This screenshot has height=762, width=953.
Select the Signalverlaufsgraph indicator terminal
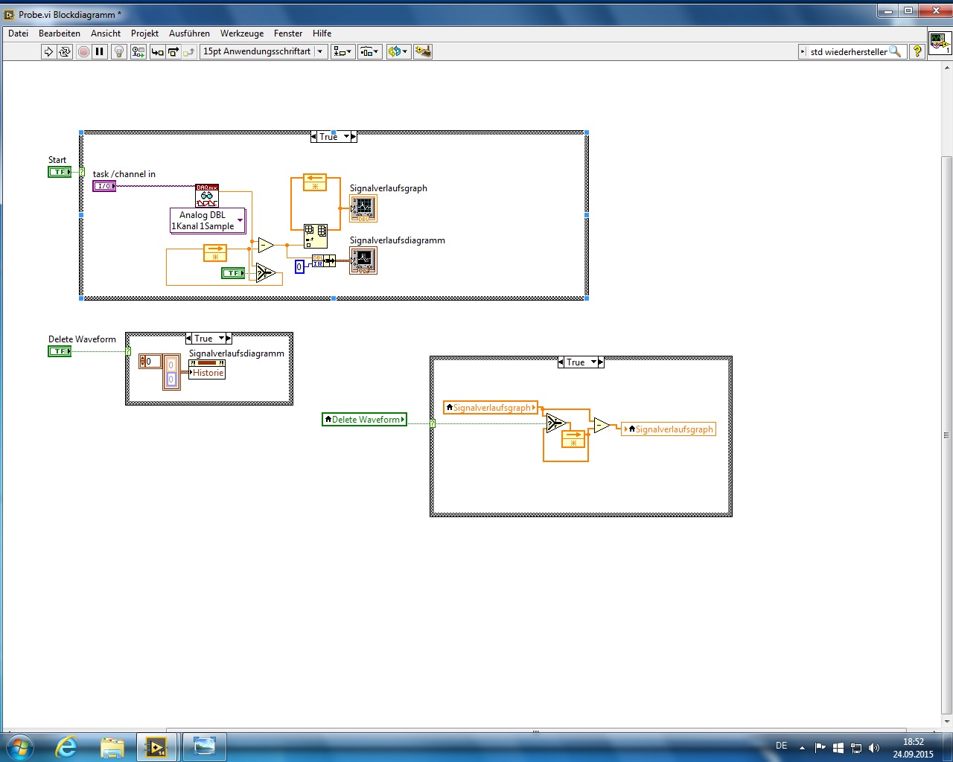click(363, 208)
